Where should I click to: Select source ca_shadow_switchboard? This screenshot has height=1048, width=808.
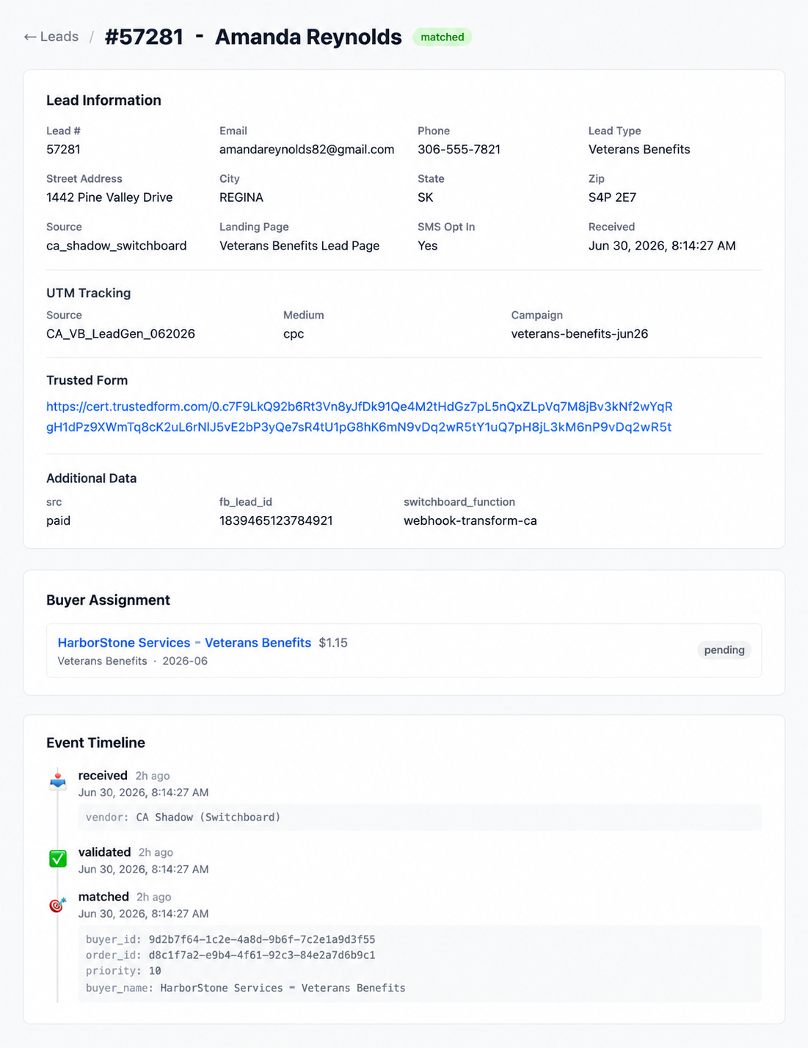(116, 246)
